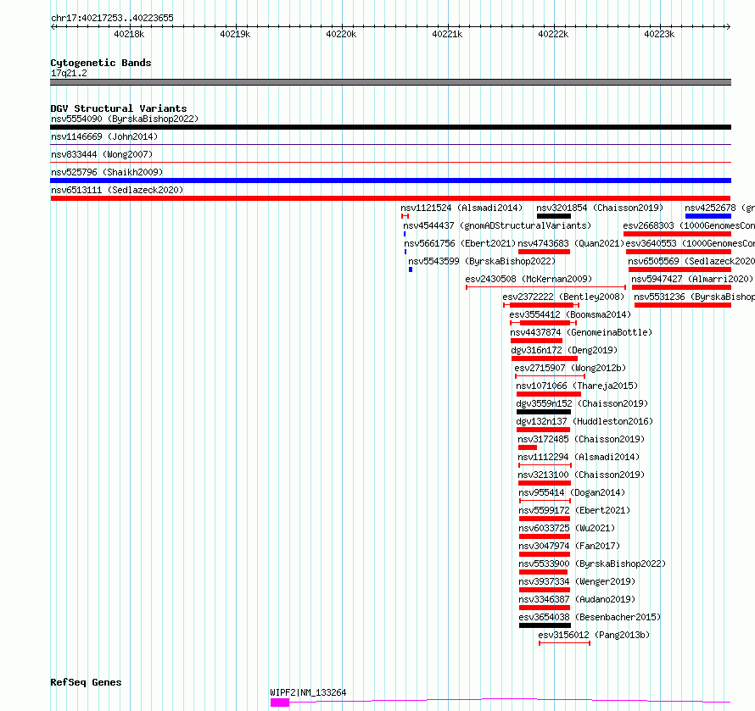This screenshot has width=755, height=711.
Task: Click the red bar under nsv6513111
Action: tap(390, 198)
